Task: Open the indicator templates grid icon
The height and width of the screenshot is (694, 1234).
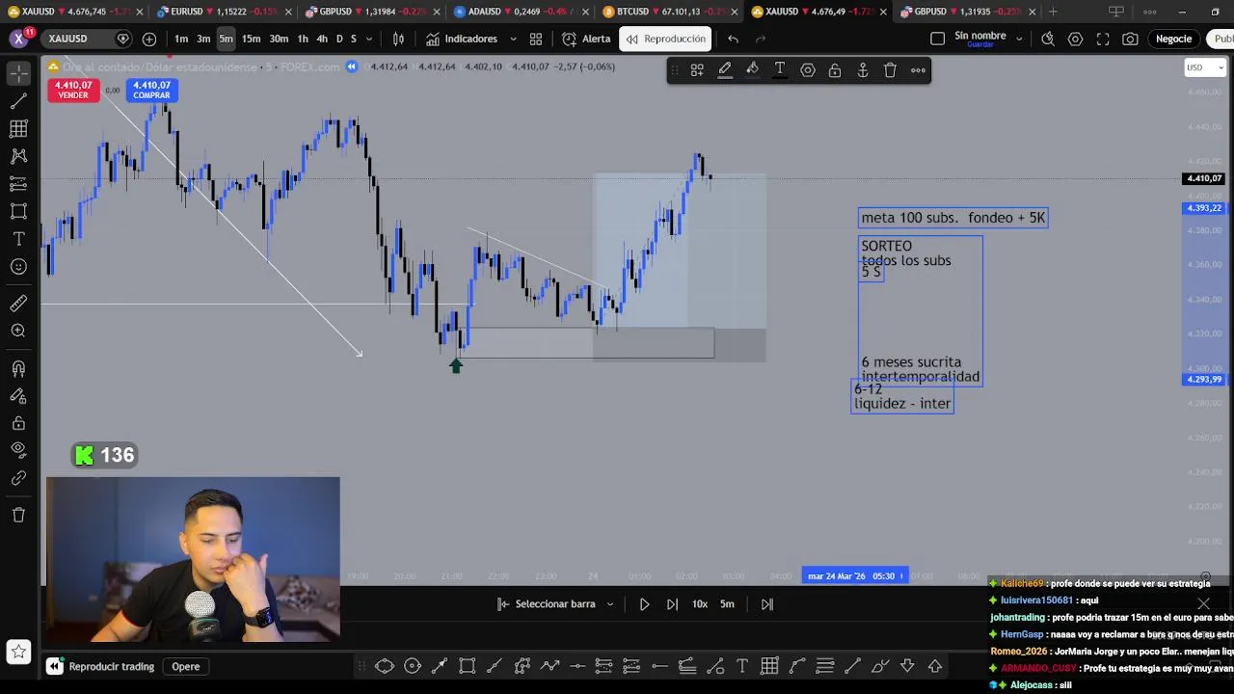Action: [536, 39]
